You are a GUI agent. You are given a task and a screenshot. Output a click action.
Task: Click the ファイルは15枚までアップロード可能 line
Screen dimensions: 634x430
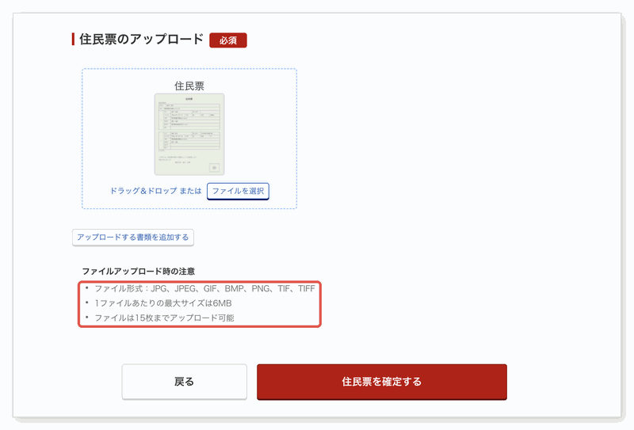click(x=164, y=318)
